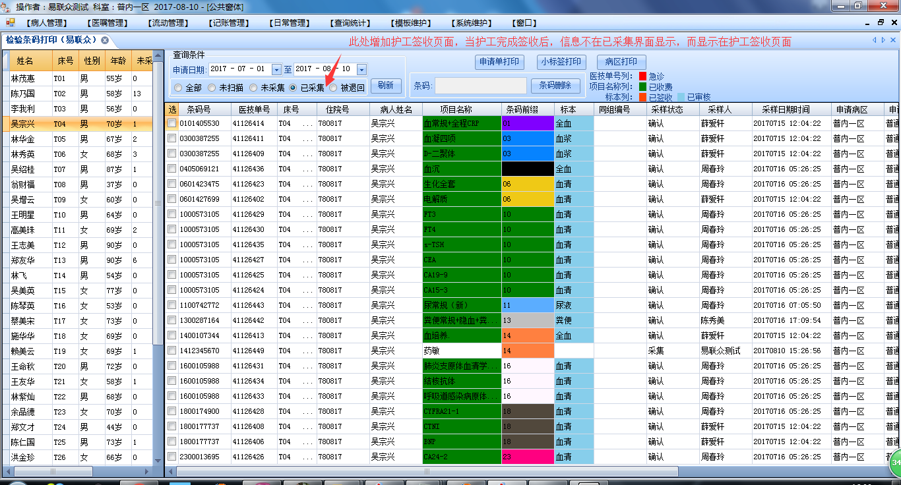Open the 【日常管理】 menu
The height and width of the screenshot is (485, 901).
290,23
